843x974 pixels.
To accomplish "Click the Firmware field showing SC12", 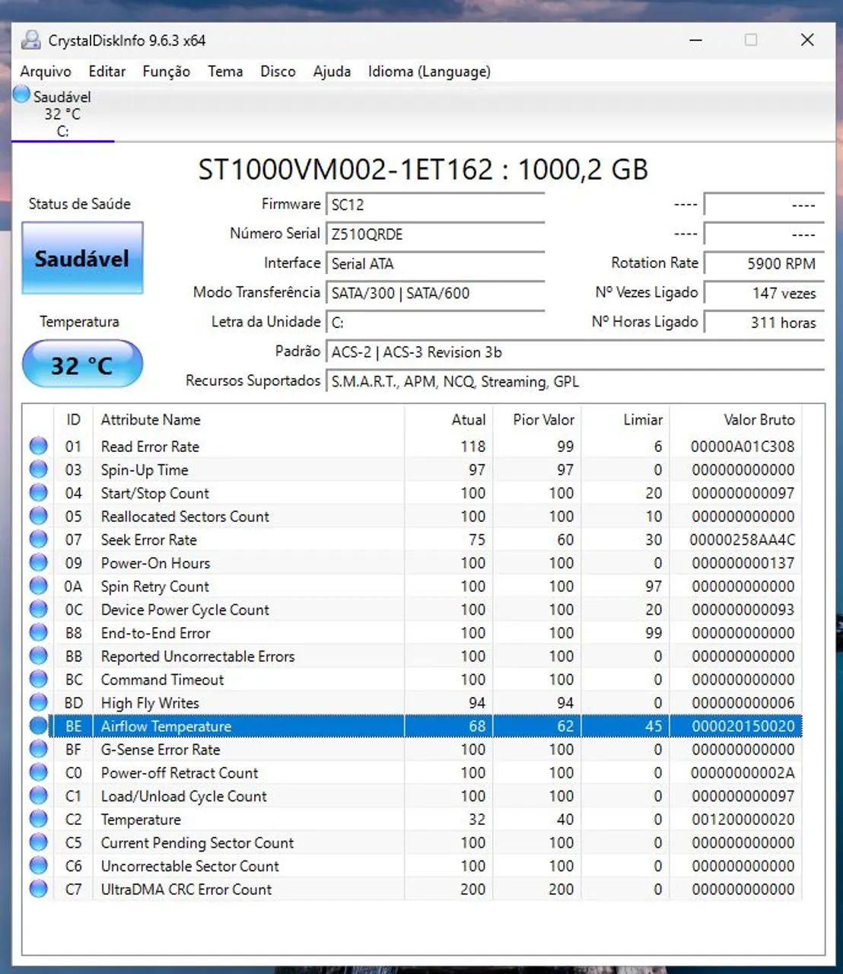I will pos(435,205).
